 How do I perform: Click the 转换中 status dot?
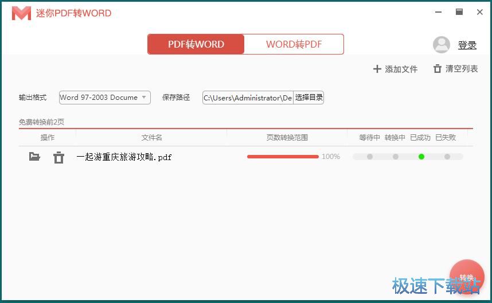(395, 156)
